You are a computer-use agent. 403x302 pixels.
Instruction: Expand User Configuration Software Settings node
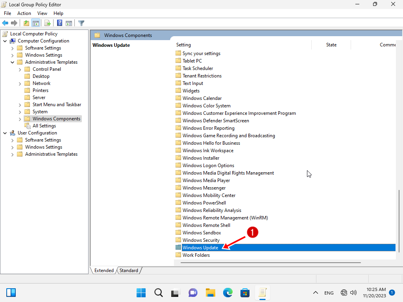click(13, 140)
